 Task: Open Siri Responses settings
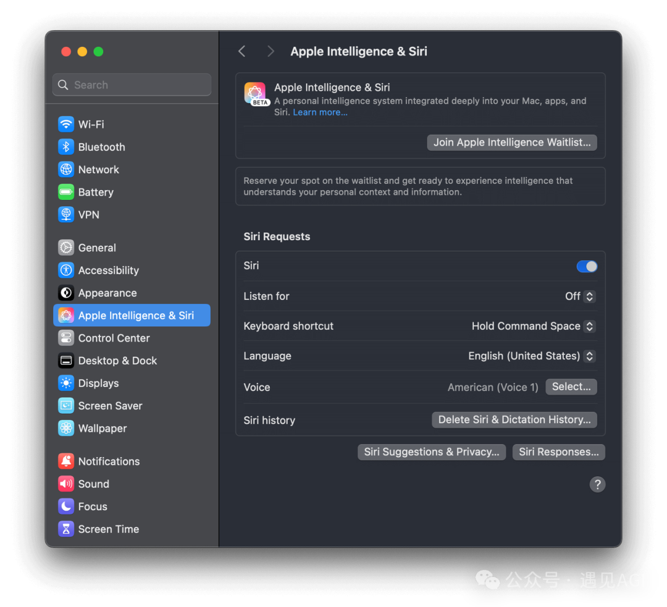pos(558,452)
